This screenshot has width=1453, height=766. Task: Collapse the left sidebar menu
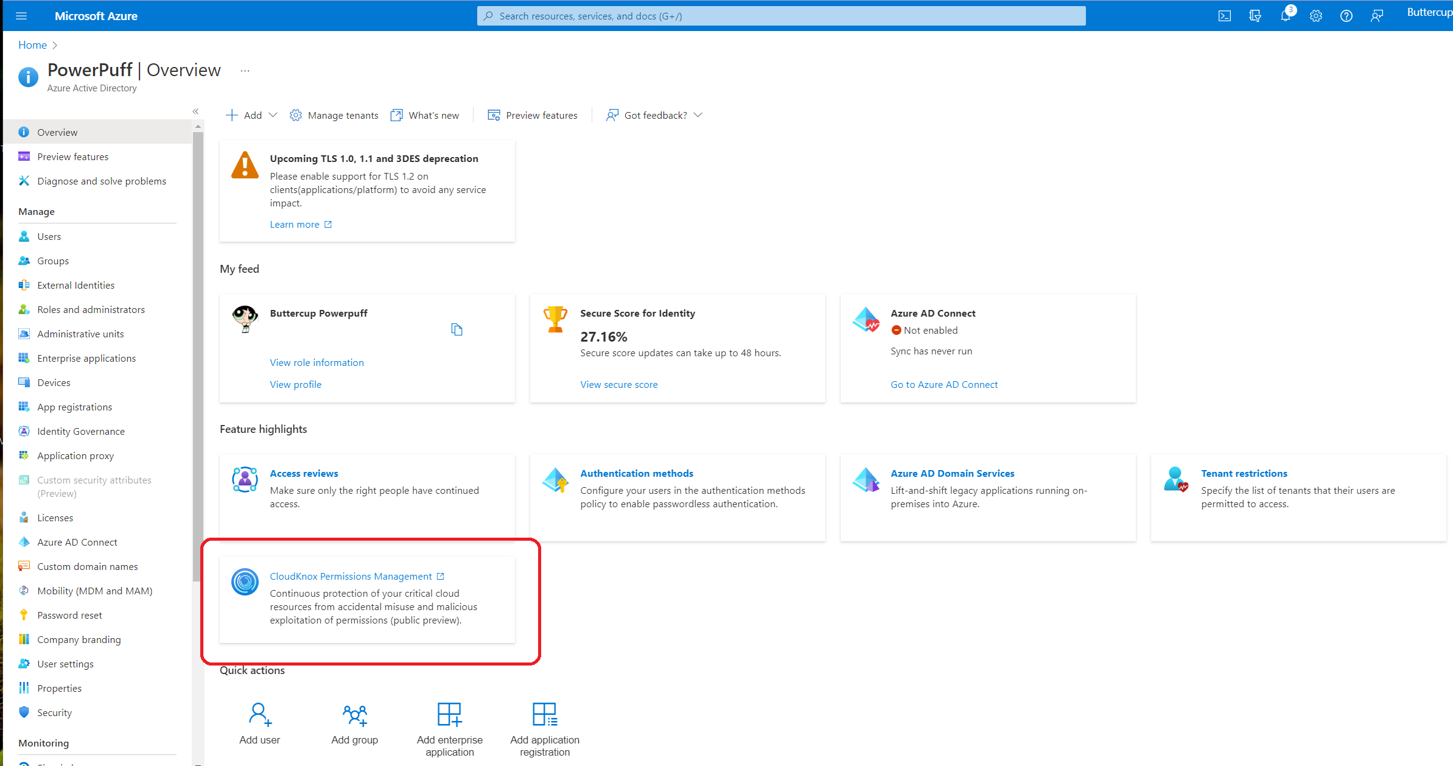pos(195,111)
